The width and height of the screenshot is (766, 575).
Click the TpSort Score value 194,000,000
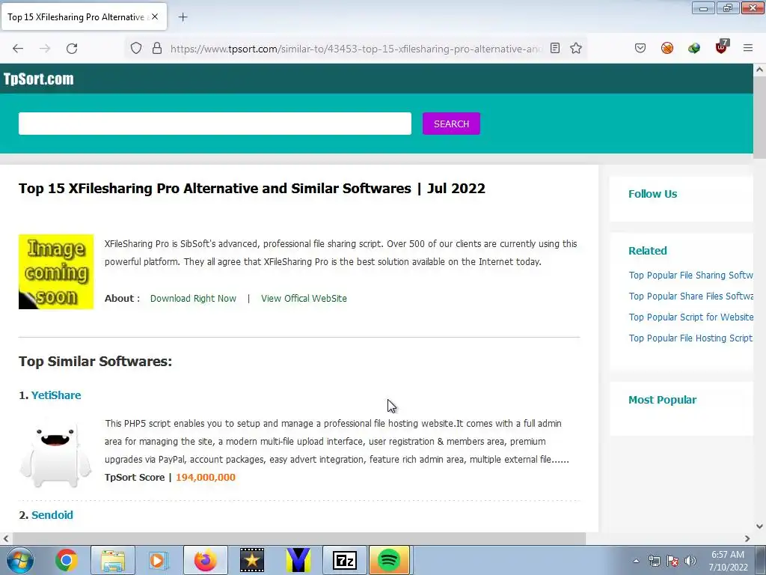pyautogui.click(x=206, y=477)
